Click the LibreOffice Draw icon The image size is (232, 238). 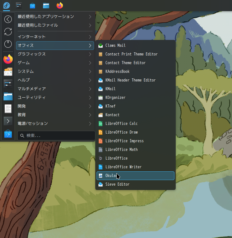tap(101, 132)
